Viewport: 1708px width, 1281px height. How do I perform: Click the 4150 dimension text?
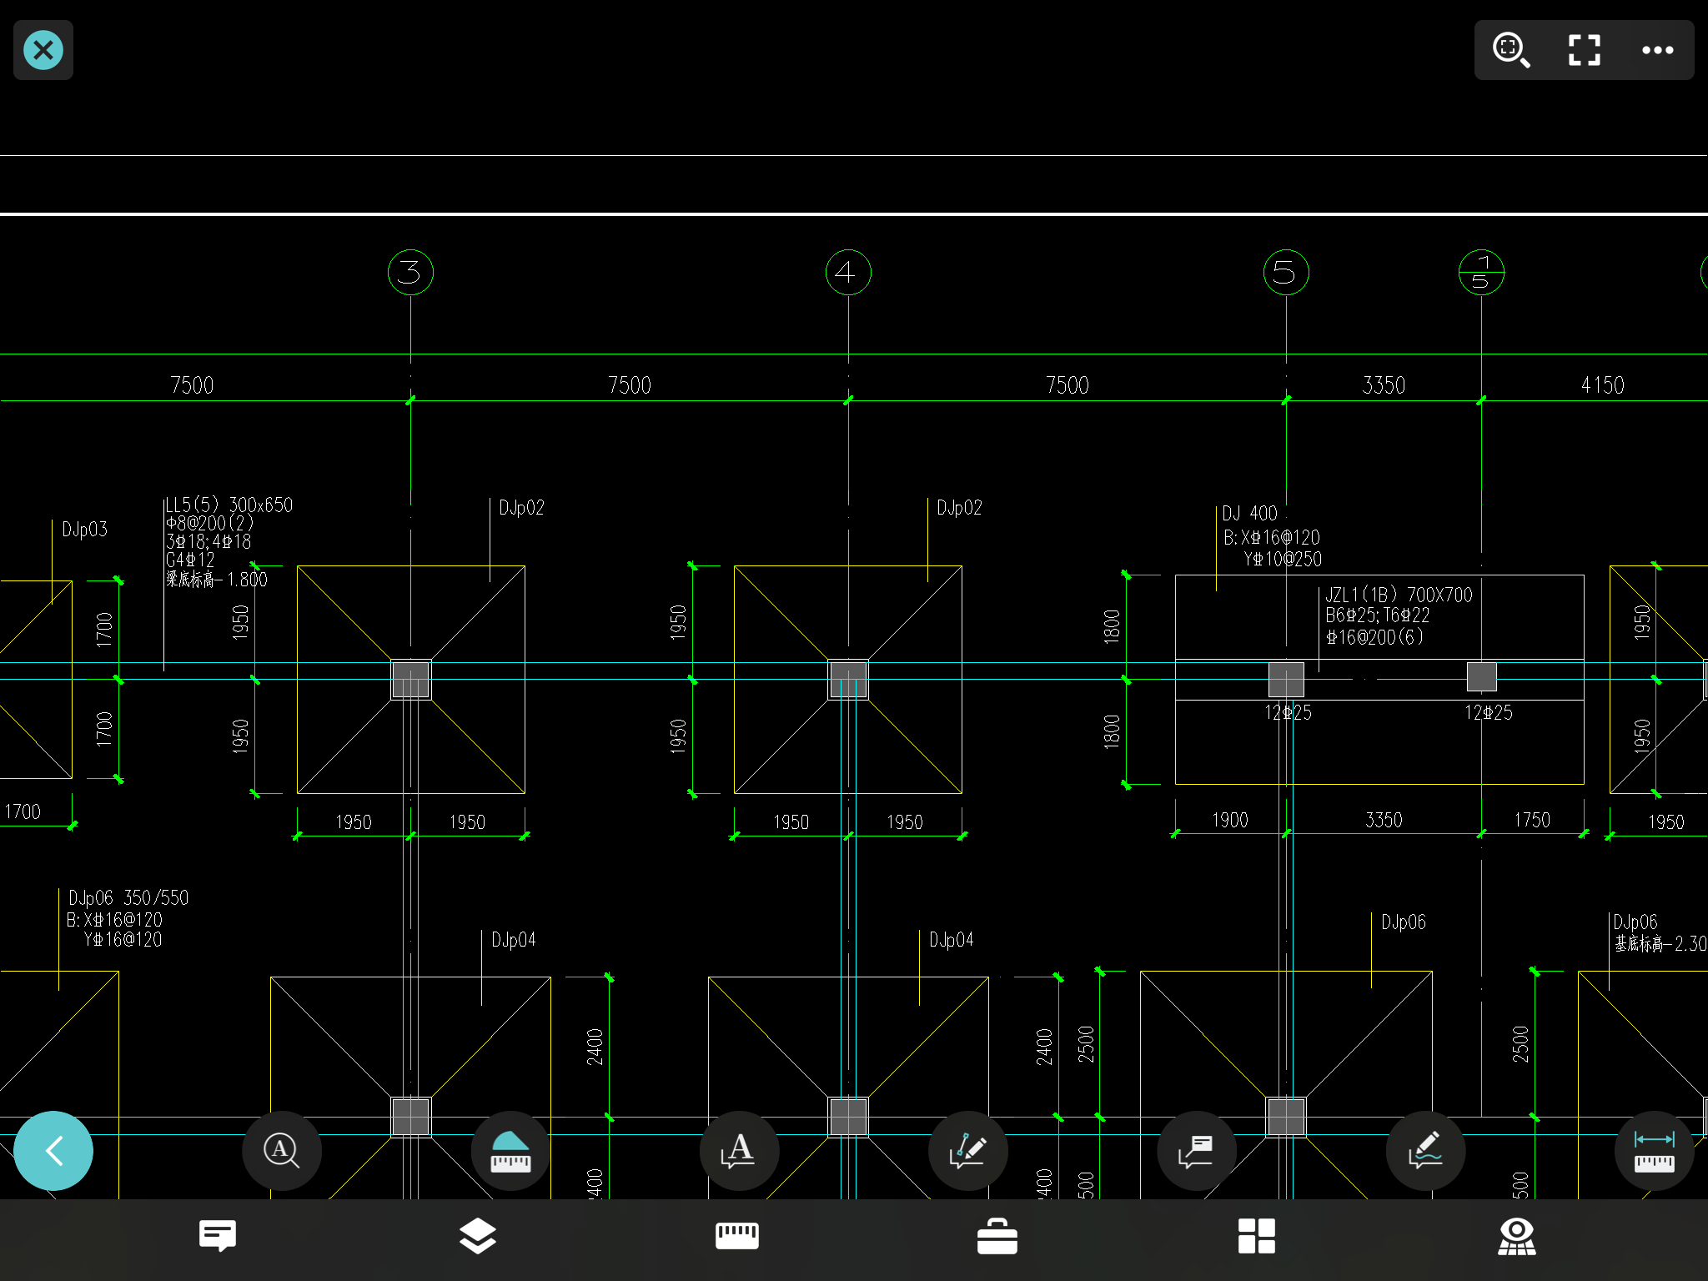pyautogui.click(x=1603, y=385)
